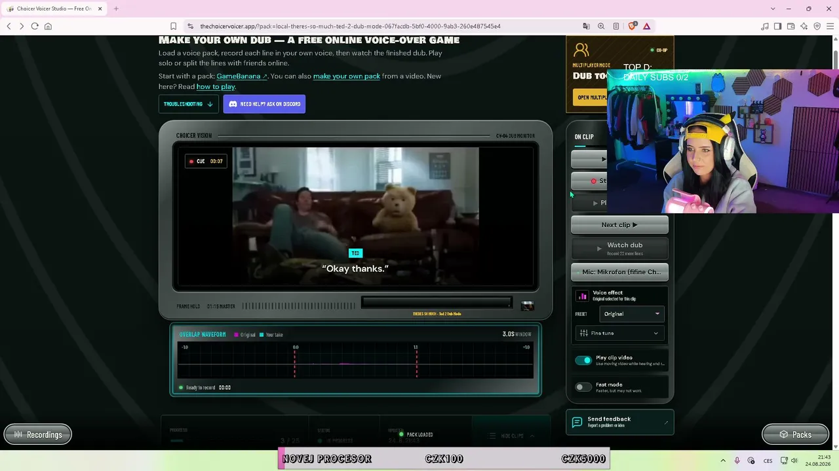
Task: Open the GameBanana pack link
Action: tap(242, 76)
